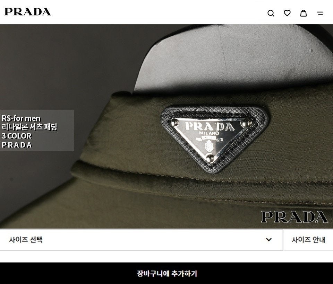
Task: Click the RS-for men caption line
Action: click(21, 118)
